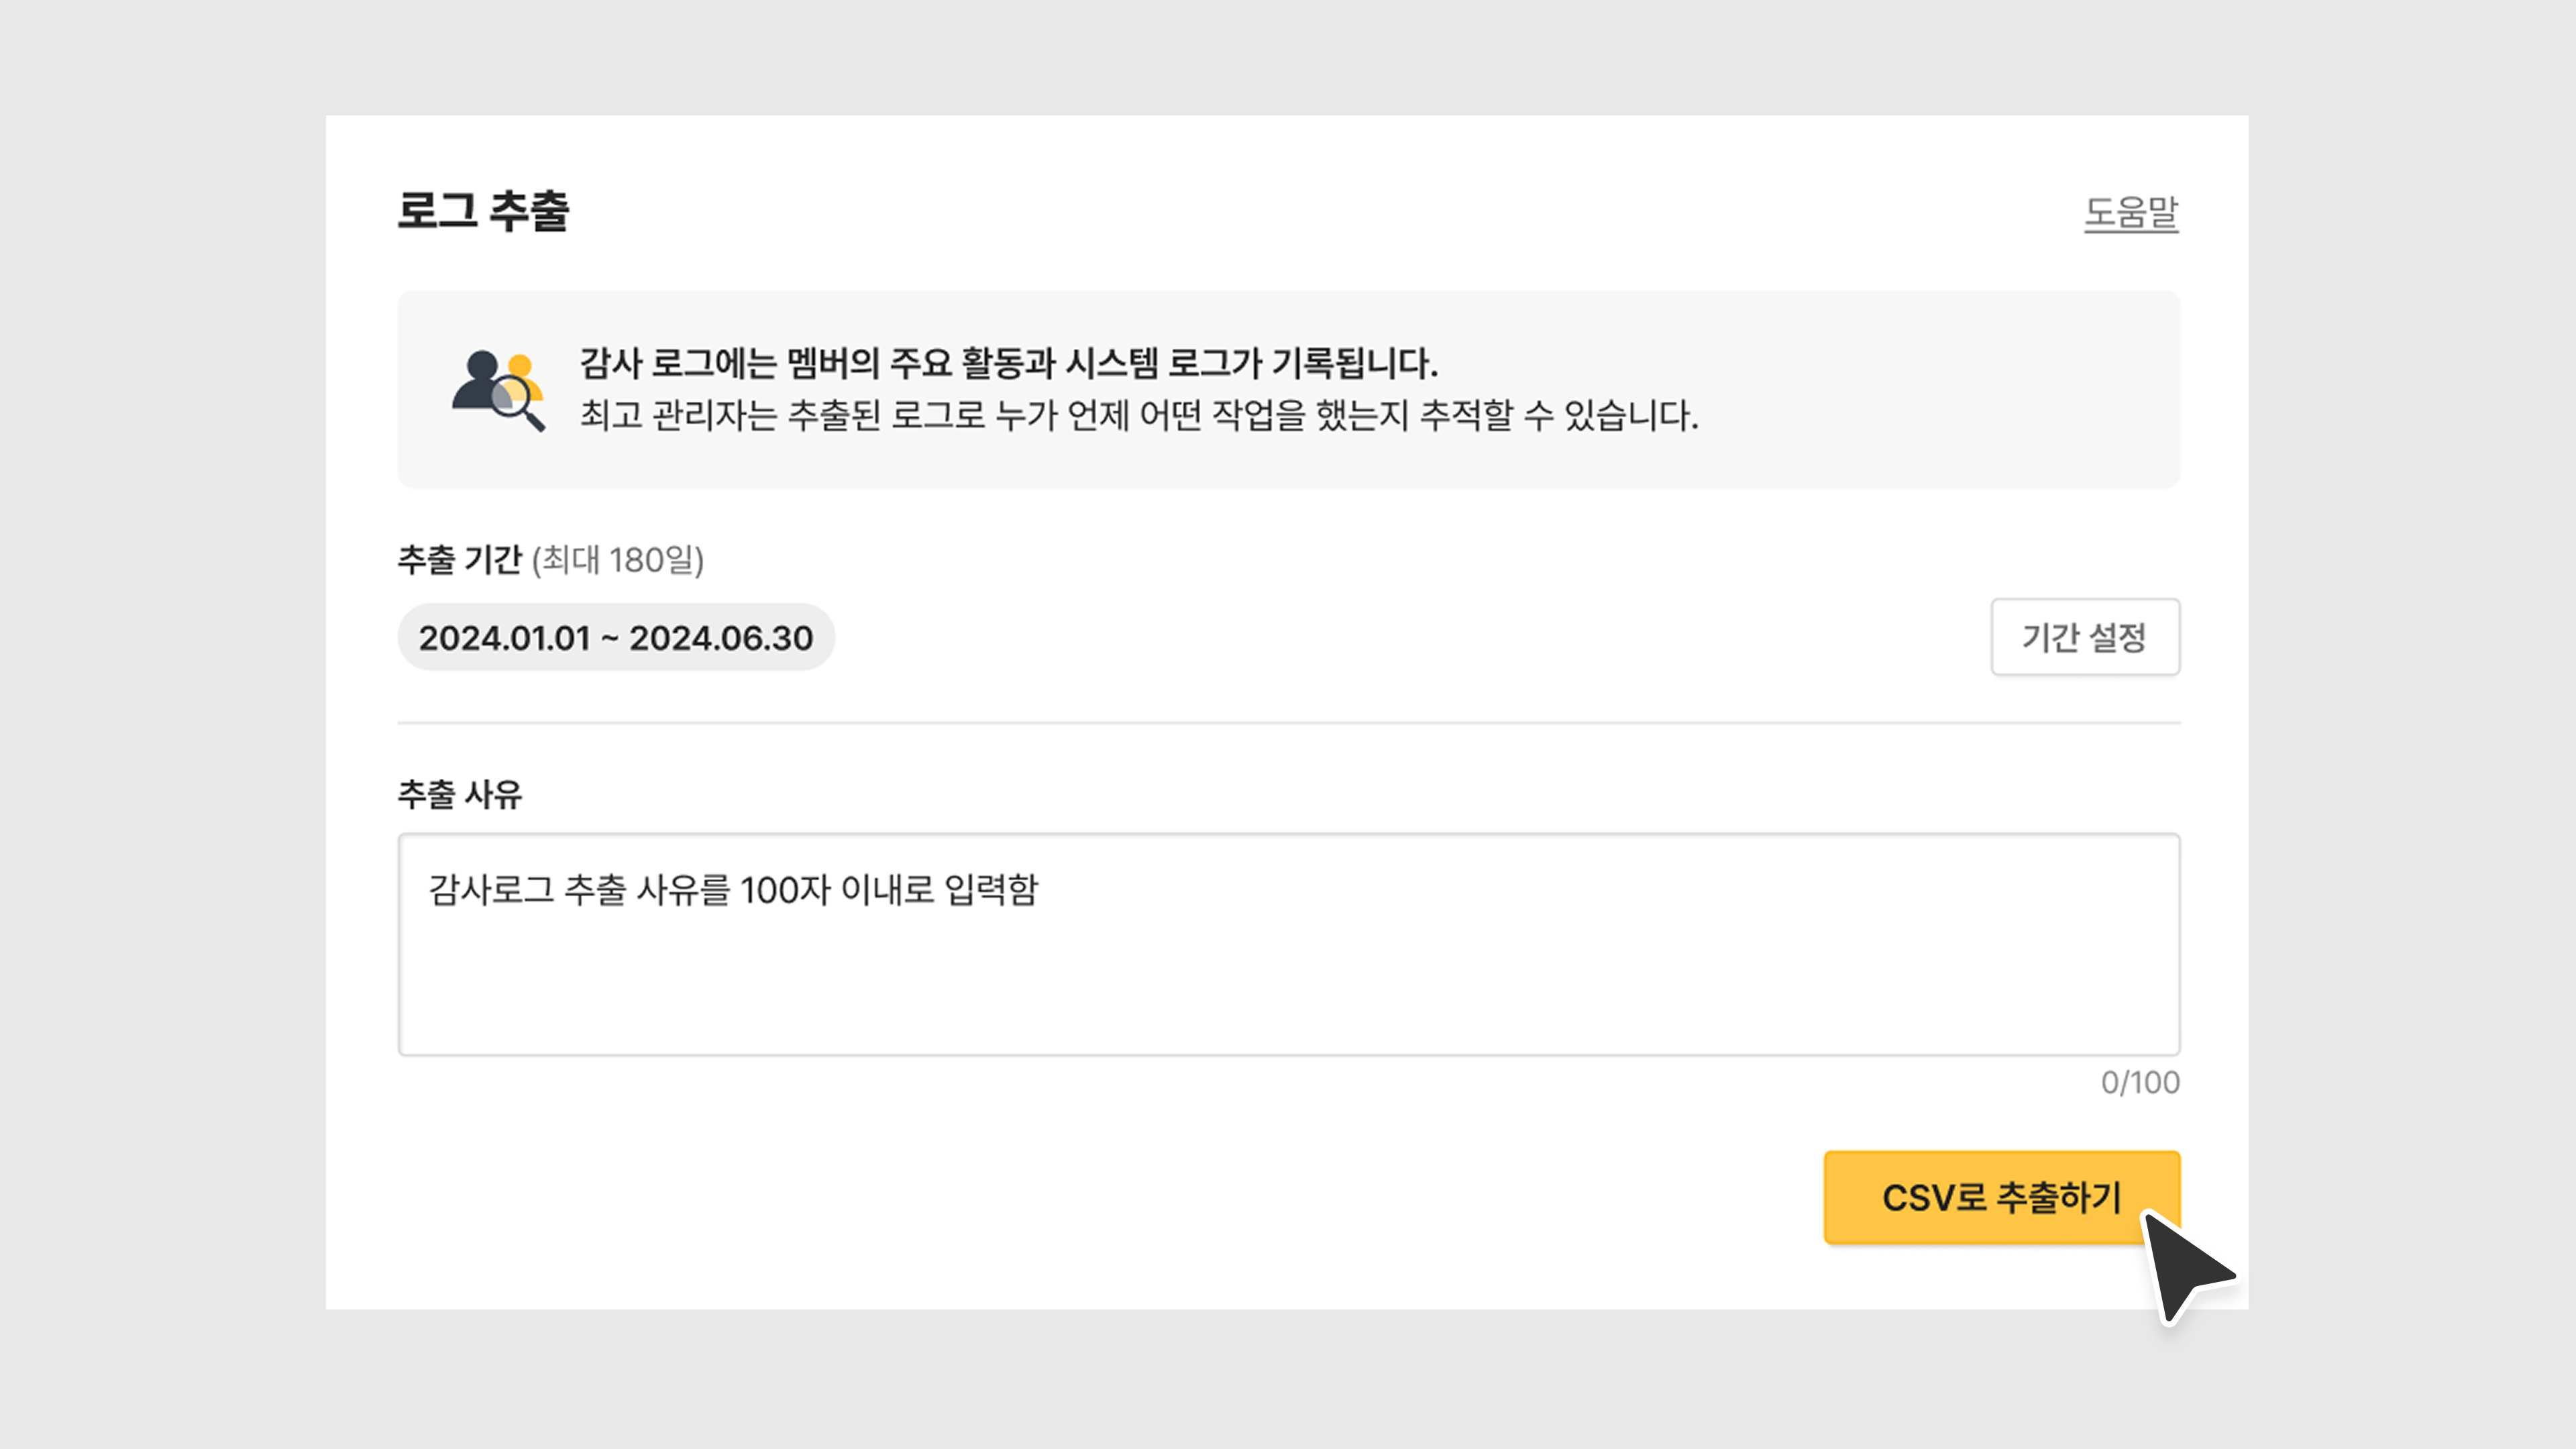
Task: Click the divider line below date range
Action: 1288,722
